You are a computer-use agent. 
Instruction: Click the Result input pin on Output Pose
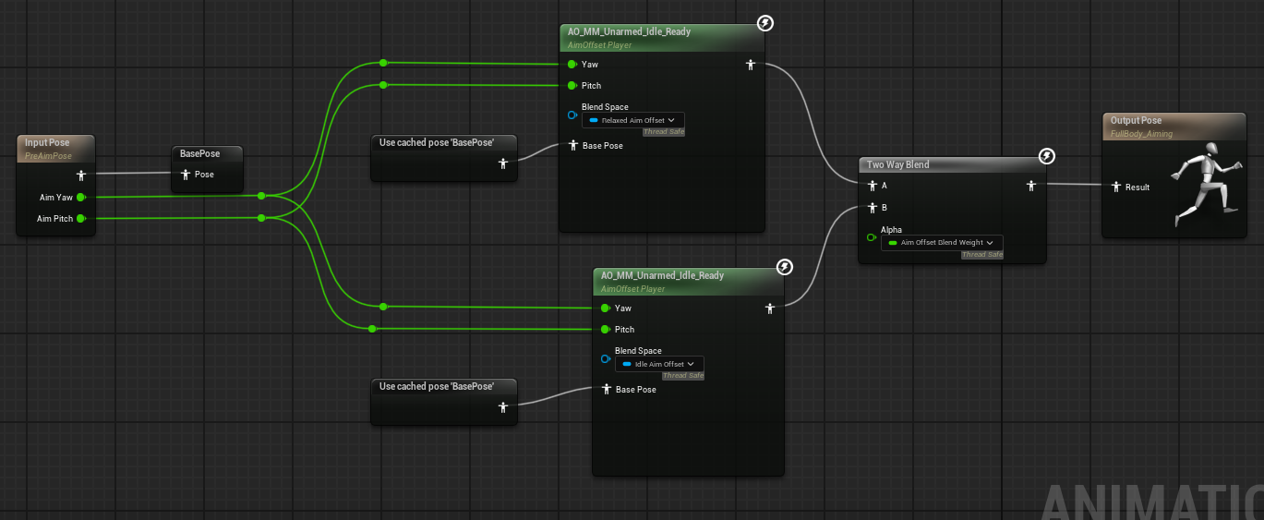click(1115, 187)
